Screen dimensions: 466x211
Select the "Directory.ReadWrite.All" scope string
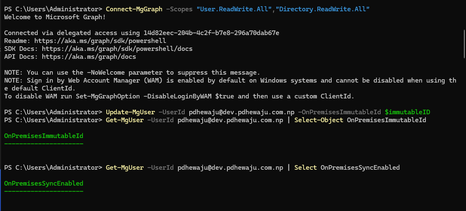tap(322, 9)
